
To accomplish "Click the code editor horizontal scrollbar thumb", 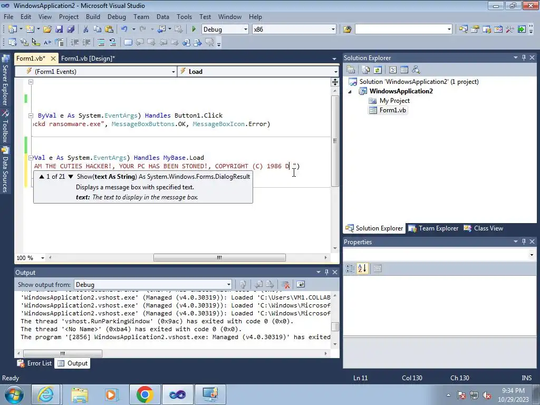I will click(219, 257).
